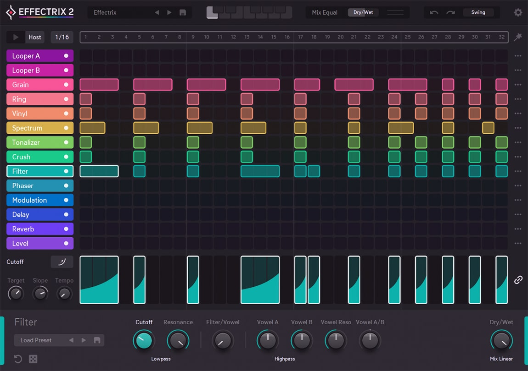
Task: Click the magic wand icon
Action: point(518,37)
